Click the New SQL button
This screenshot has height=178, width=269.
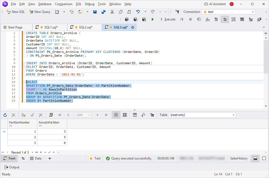(16, 12)
